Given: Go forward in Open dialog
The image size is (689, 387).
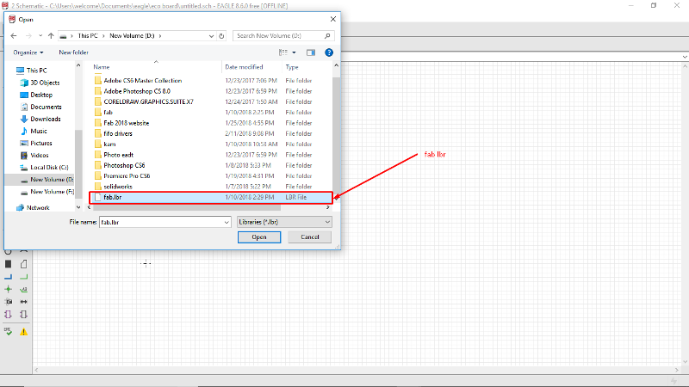Looking at the screenshot, I should point(28,35).
